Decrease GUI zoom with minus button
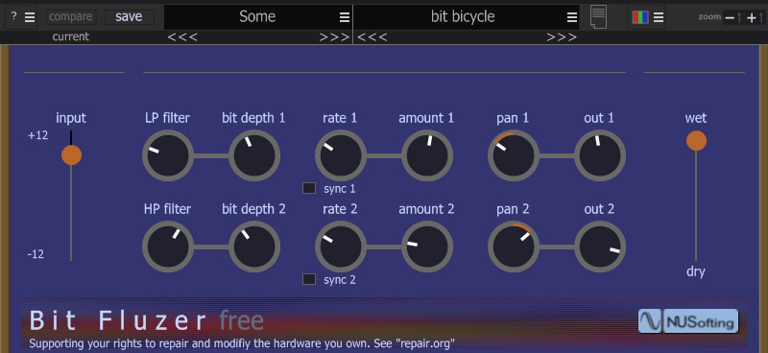 [731, 18]
